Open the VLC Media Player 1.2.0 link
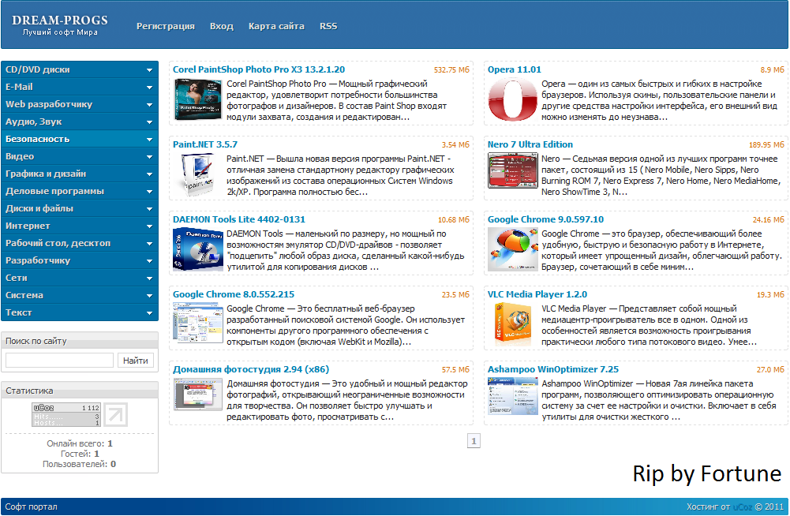Image resolution: width=790 pixels, height=516 pixels. (x=537, y=294)
